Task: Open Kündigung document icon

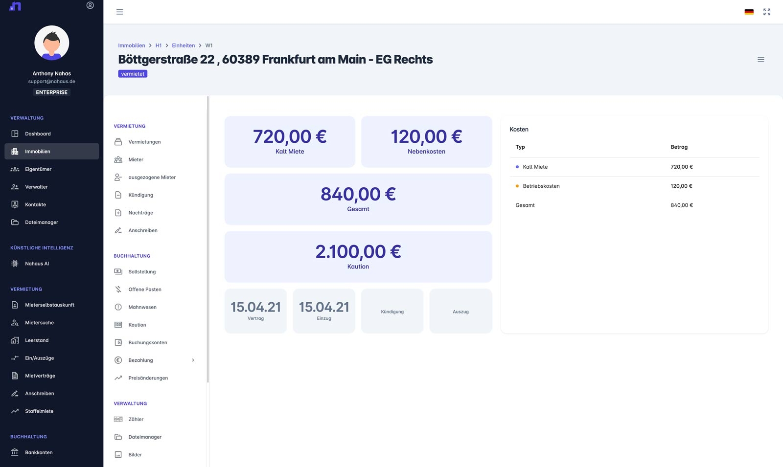Action: pyautogui.click(x=118, y=195)
